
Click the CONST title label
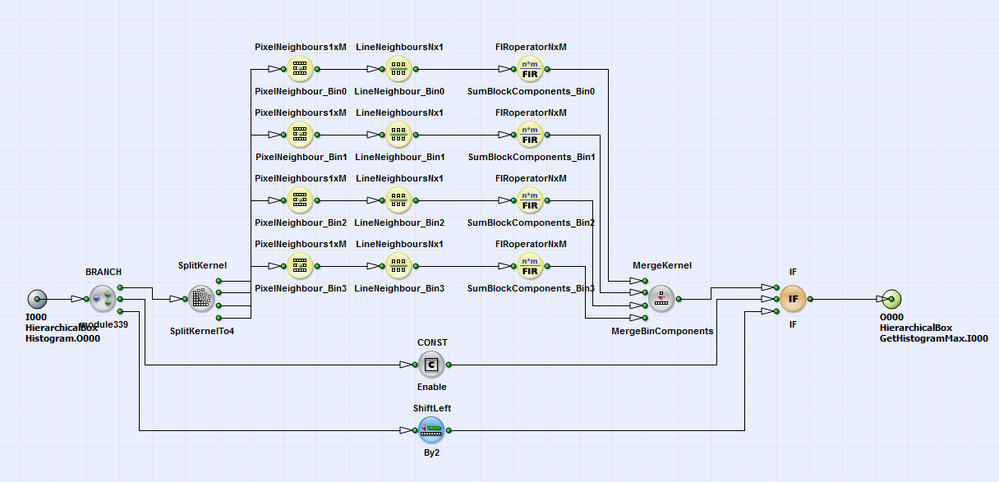pyautogui.click(x=432, y=342)
